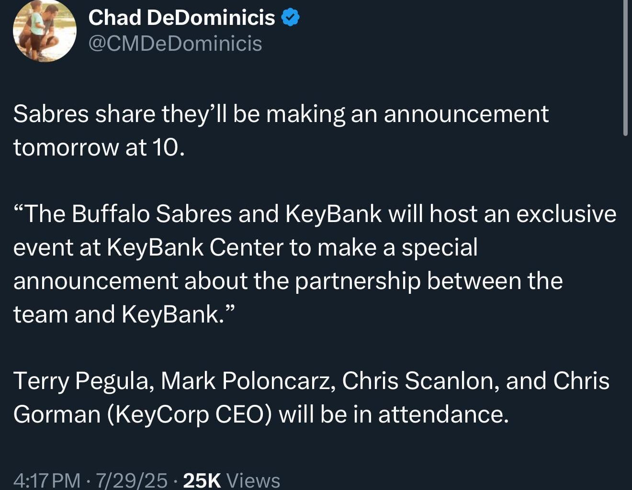
Task: Open Chad DeDominicis's profile picture
Action: click(45, 31)
